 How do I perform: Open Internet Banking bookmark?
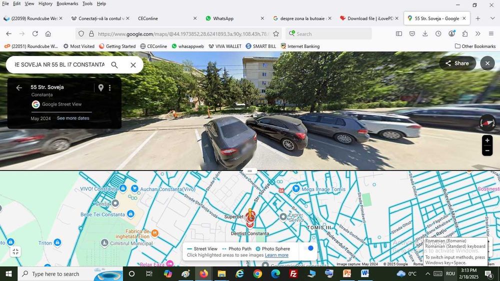pos(300,46)
